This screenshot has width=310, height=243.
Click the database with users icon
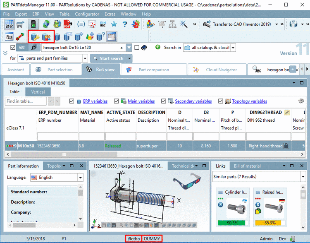coord(46,37)
